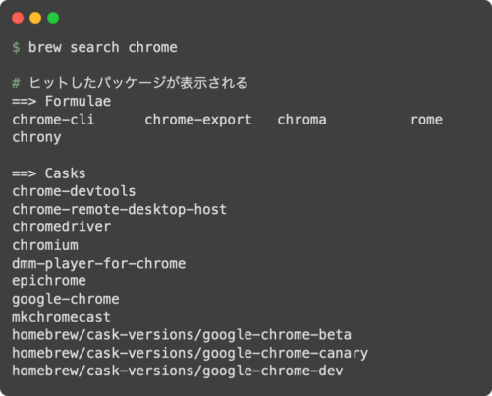Select chrome-export formula name
The width and height of the screenshot is (492, 396).
tap(198, 121)
